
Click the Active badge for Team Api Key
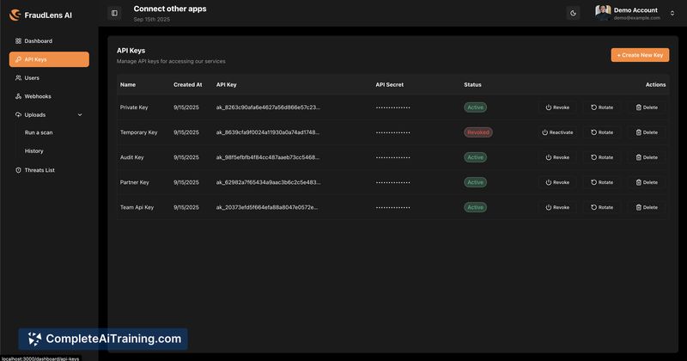[476, 207]
